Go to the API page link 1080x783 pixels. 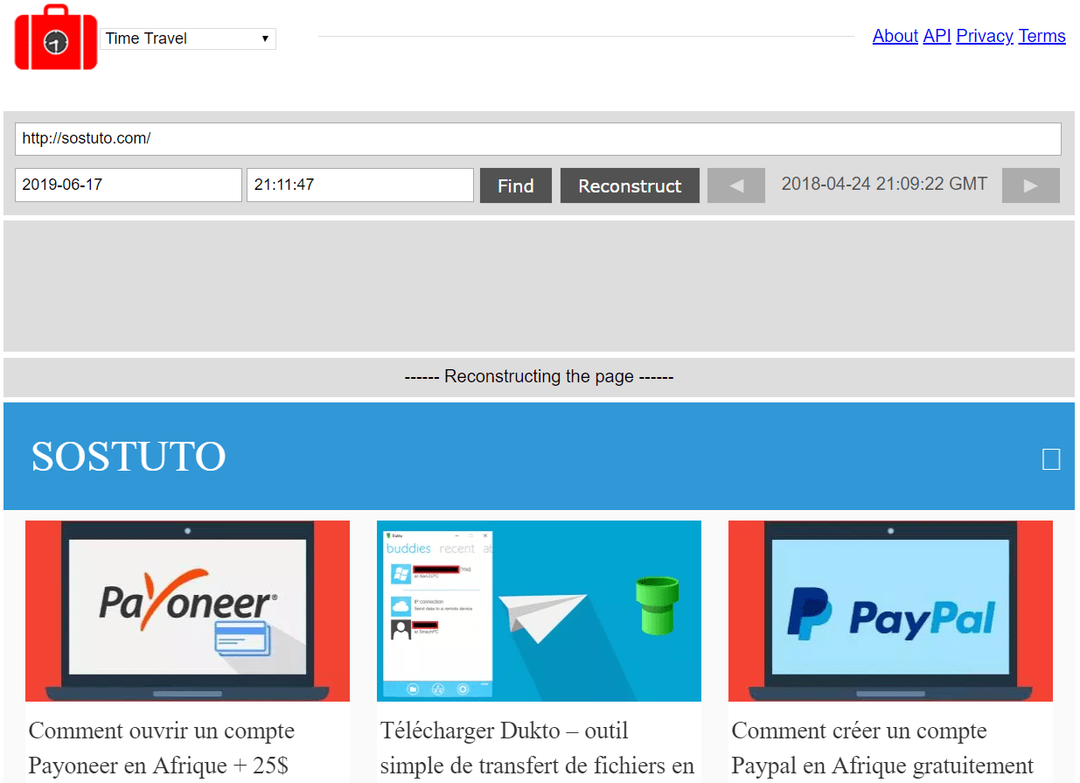click(x=937, y=36)
